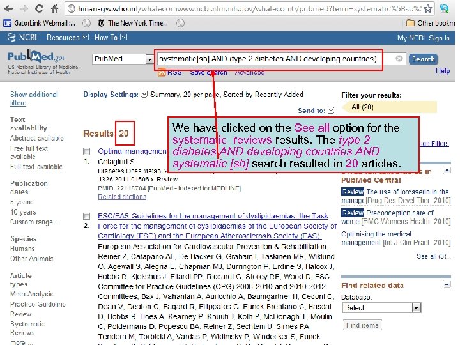Collapse the Find related data panel

click(x=447, y=284)
